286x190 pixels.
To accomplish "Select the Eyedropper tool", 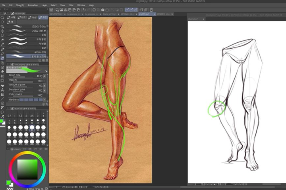I will point(2,45).
